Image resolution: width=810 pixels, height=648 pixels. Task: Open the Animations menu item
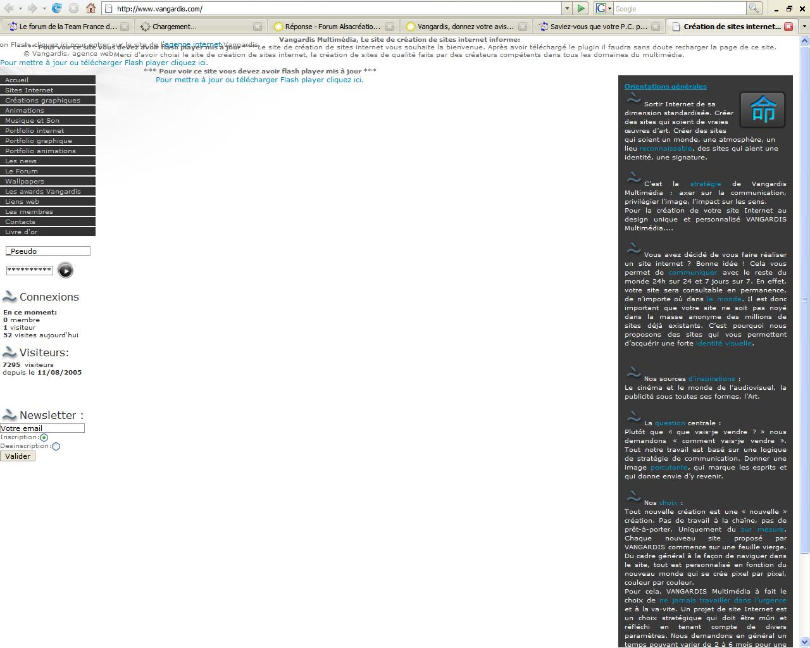[47, 110]
